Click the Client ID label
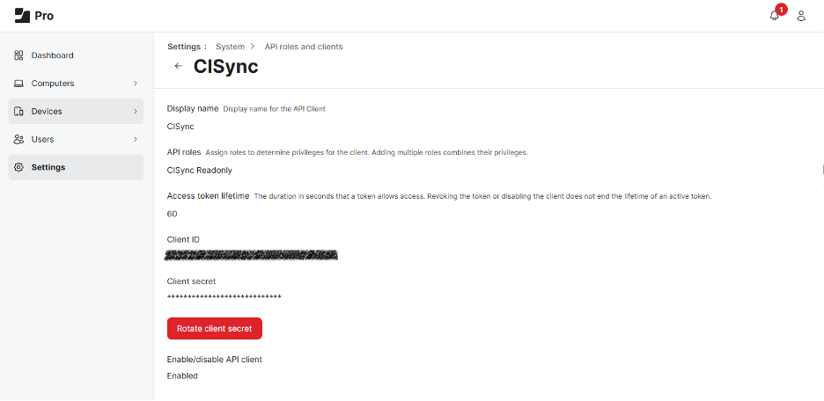This screenshot has width=824, height=401. click(183, 239)
